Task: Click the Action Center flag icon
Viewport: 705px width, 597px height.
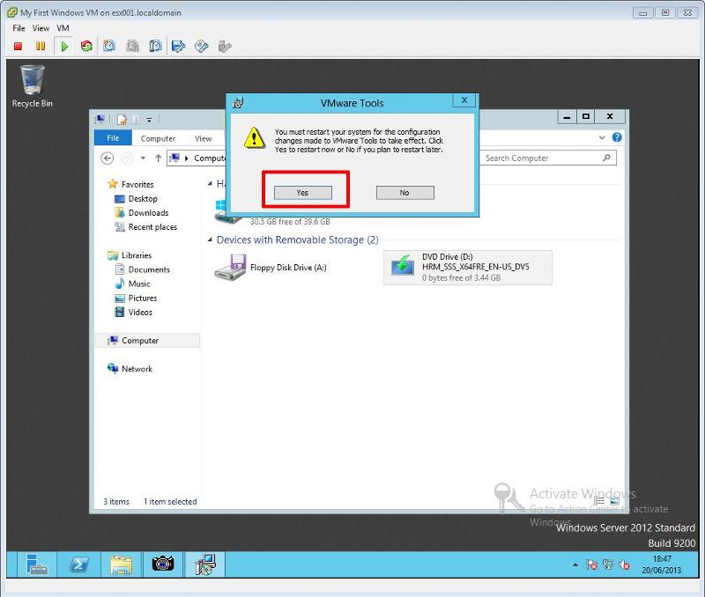Action: (591, 564)
